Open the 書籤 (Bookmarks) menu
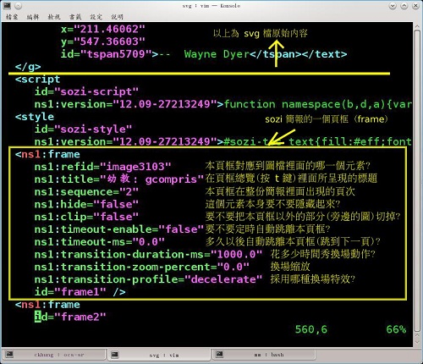Image resolution: width=423 pixels, height=364 pixels. [x=75, y=17]
